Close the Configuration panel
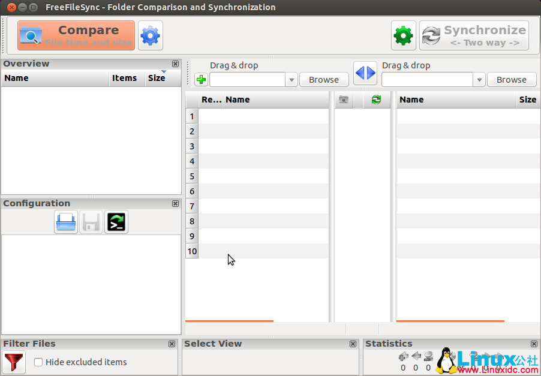541x376 pixels. pos(175,204)
